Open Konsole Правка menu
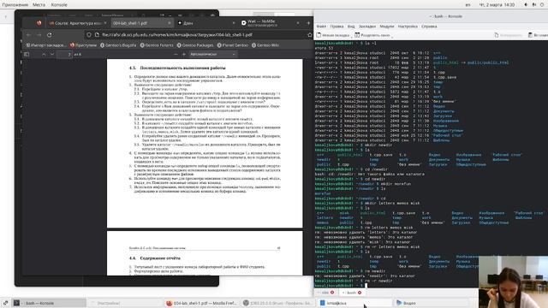Image resolution: width=548 pixels, height=308 pixels. tap(337, 27)
